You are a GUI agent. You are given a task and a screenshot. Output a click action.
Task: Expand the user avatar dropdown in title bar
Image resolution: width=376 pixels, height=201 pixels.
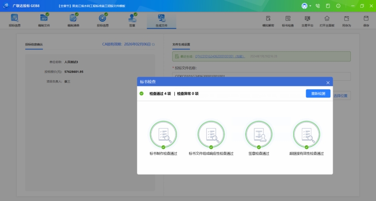[x=307, y=6]
